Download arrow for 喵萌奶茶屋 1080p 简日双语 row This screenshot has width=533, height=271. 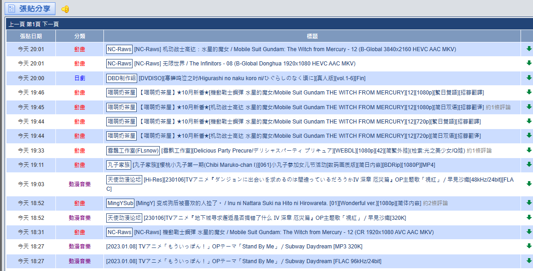tap(529, 106)
